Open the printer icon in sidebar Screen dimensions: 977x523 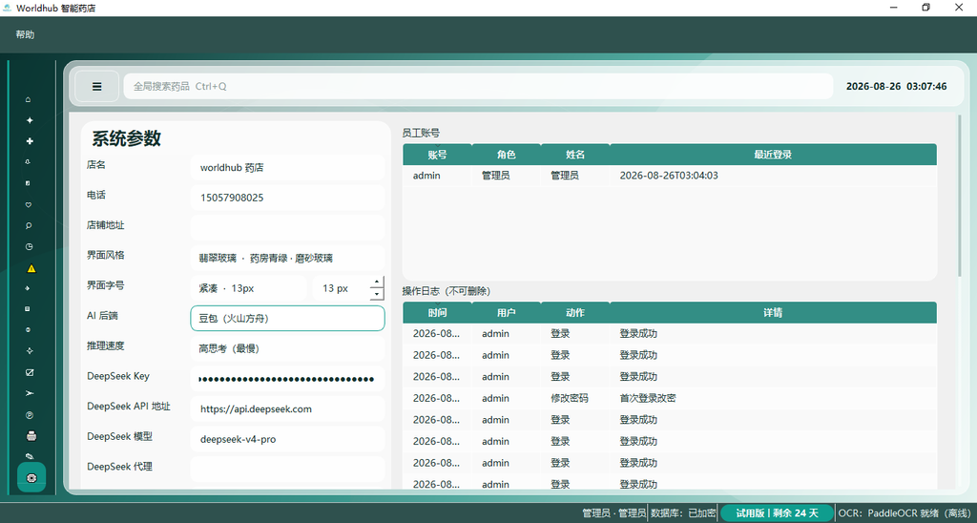click(x=31, y=436)
